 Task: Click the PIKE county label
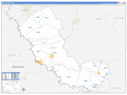pos(25,79)
